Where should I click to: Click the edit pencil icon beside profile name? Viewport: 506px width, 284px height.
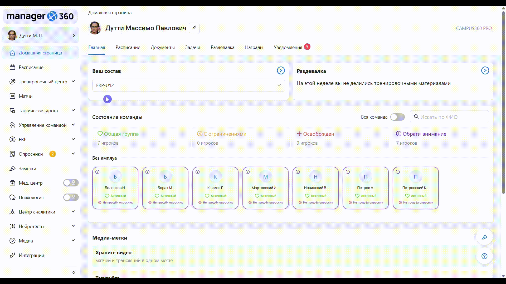click(194, 28)
